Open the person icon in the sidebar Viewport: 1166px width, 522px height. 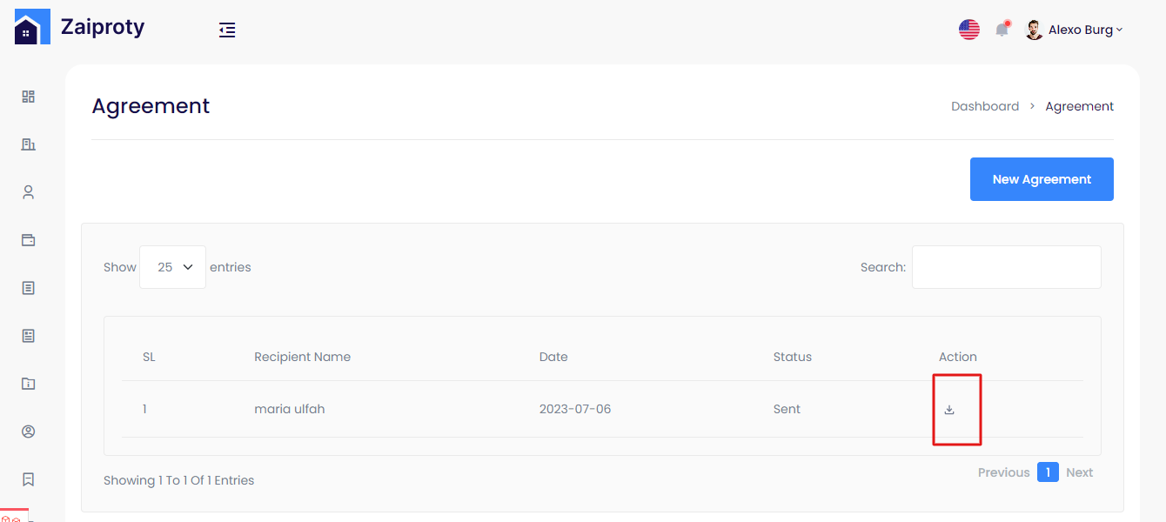[x=28, y=192]
